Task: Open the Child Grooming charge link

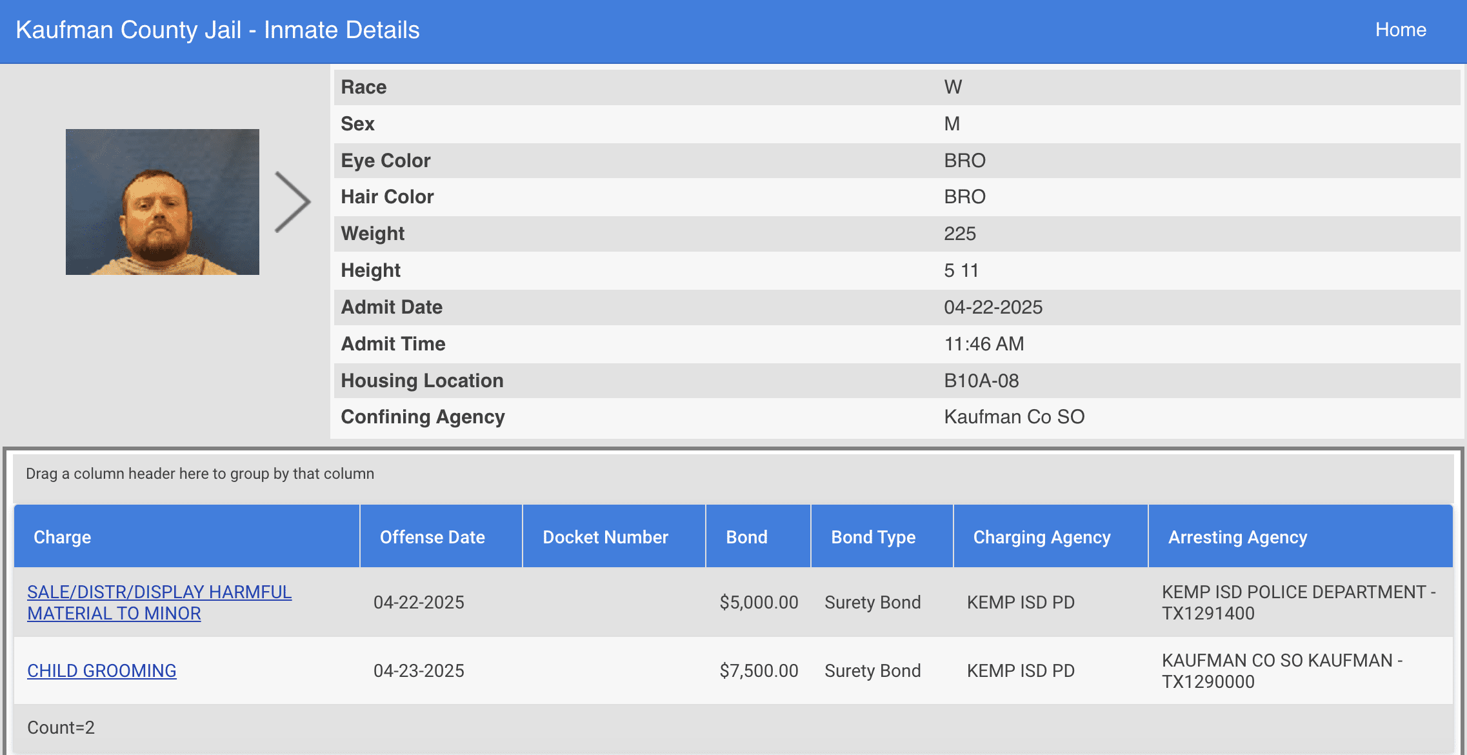Action: 101,670
